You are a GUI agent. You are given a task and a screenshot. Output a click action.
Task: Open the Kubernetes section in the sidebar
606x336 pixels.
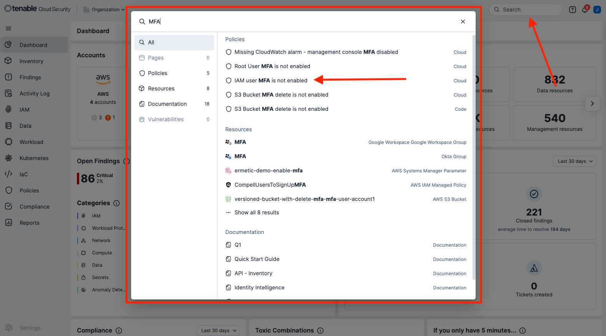34,158
